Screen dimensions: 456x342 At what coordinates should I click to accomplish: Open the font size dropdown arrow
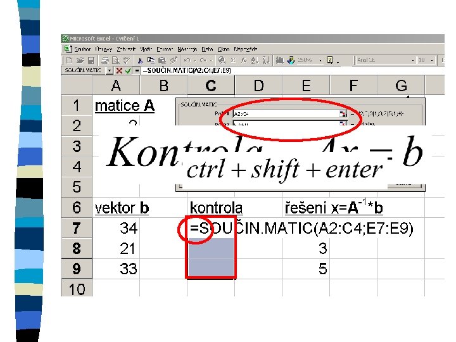(432, 61)
